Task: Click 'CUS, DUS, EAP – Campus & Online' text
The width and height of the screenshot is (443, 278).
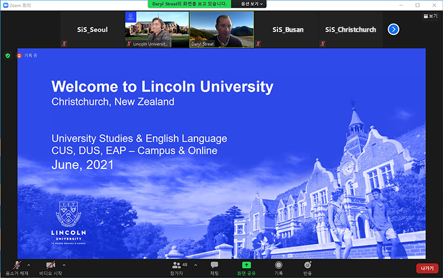Action: 134,151
